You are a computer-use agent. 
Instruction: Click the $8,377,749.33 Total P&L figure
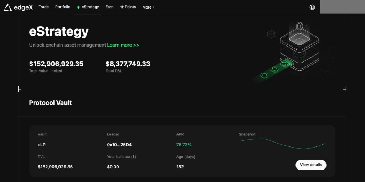(x=128, y=64)
